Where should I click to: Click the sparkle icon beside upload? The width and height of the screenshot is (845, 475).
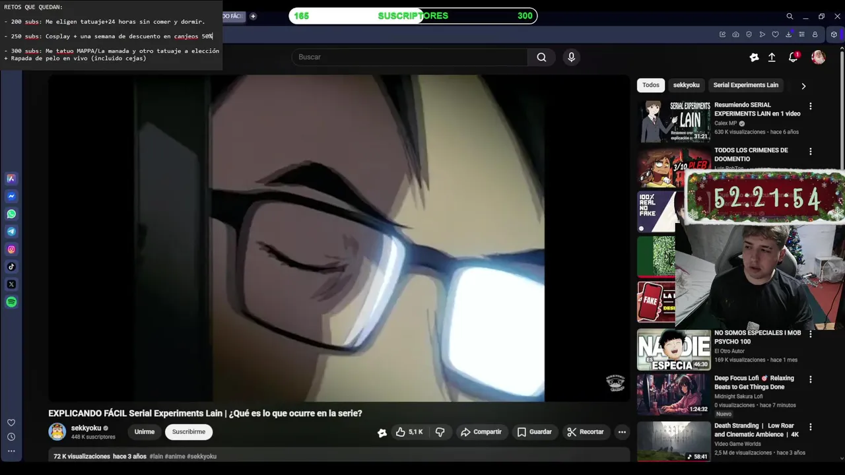click(x=754, y=57)
